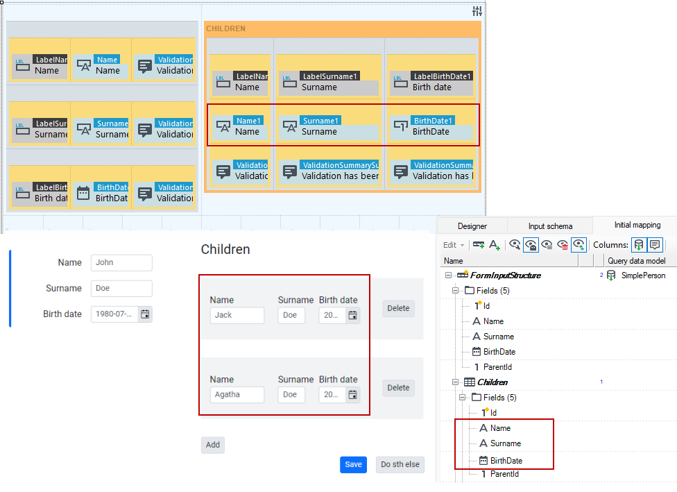Click the eye with list lines icon
Viewport: 677px width, 492px height.
(x=547, y=245)
